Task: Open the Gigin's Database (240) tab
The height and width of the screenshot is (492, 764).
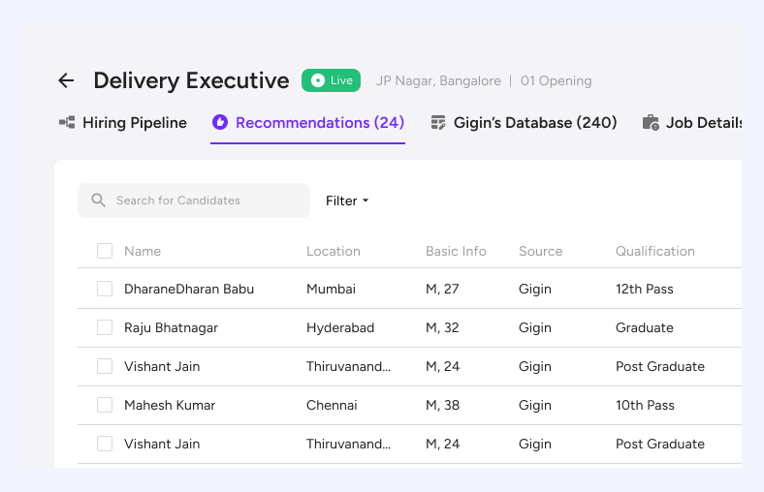Action: 535,123
